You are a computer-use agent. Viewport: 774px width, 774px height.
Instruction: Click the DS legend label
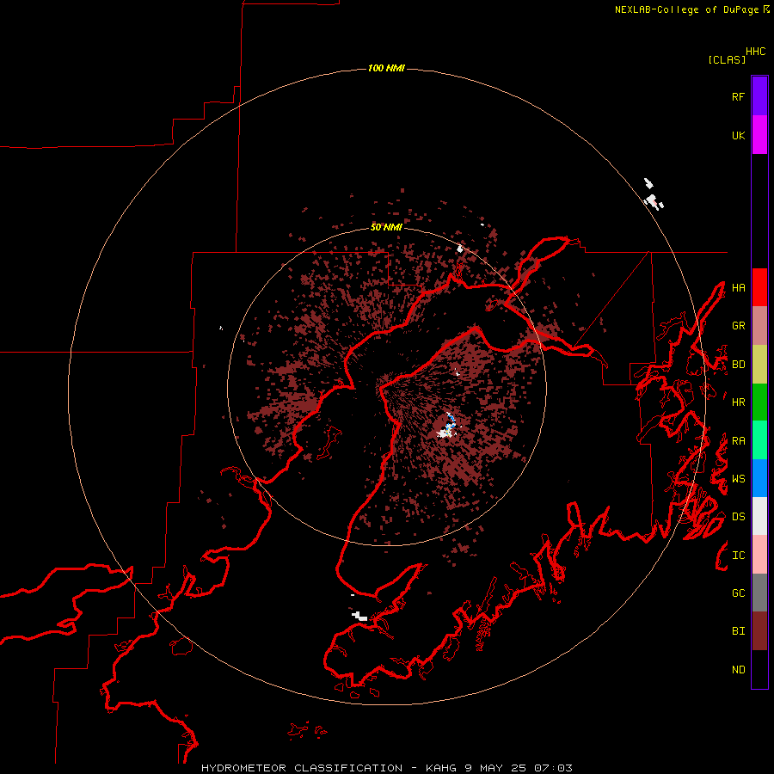[x=738, y=517]
